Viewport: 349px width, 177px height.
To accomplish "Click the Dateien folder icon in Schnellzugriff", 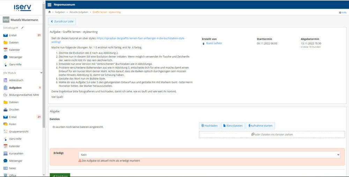I will pos(5,43).
